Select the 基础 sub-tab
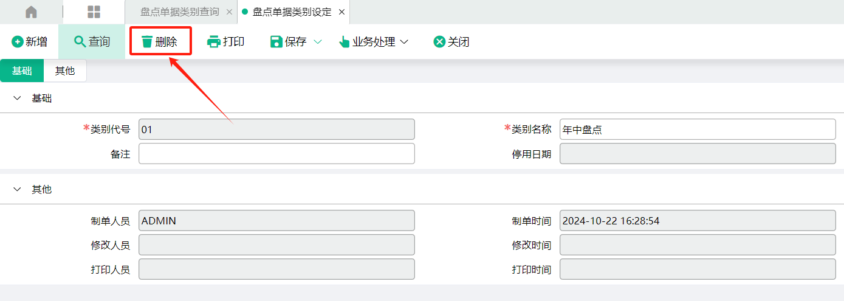 pos(22,71)
